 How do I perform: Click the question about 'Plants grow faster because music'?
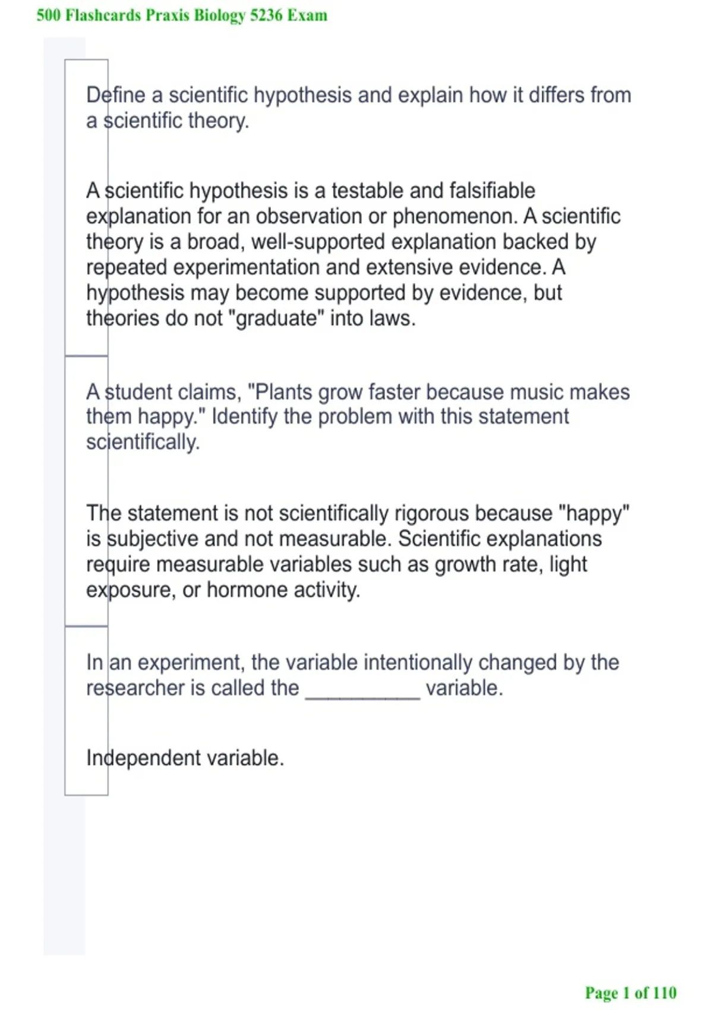click(358, 417)
